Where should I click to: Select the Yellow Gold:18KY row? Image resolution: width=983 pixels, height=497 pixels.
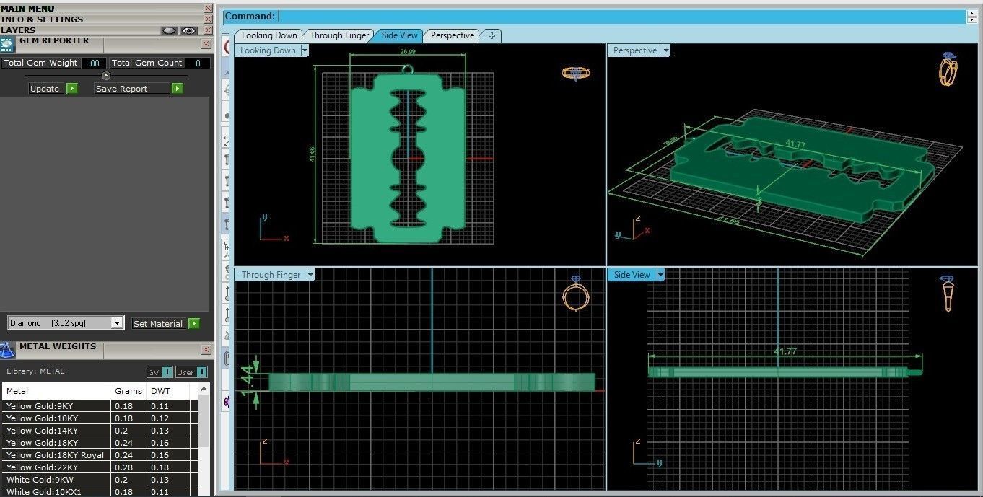(100, 443)
